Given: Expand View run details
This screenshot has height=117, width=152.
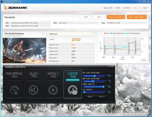Looking at the screenshot, I should tap(116, 17).
